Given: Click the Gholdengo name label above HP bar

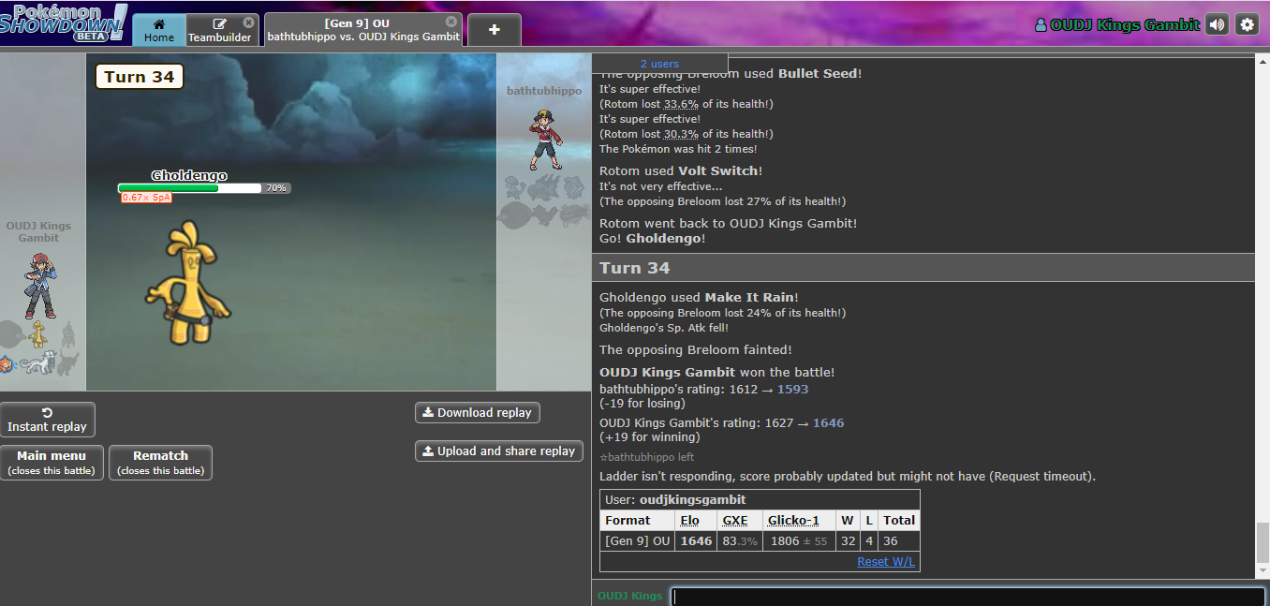Looking at the screenshot, I should (189, 175).
